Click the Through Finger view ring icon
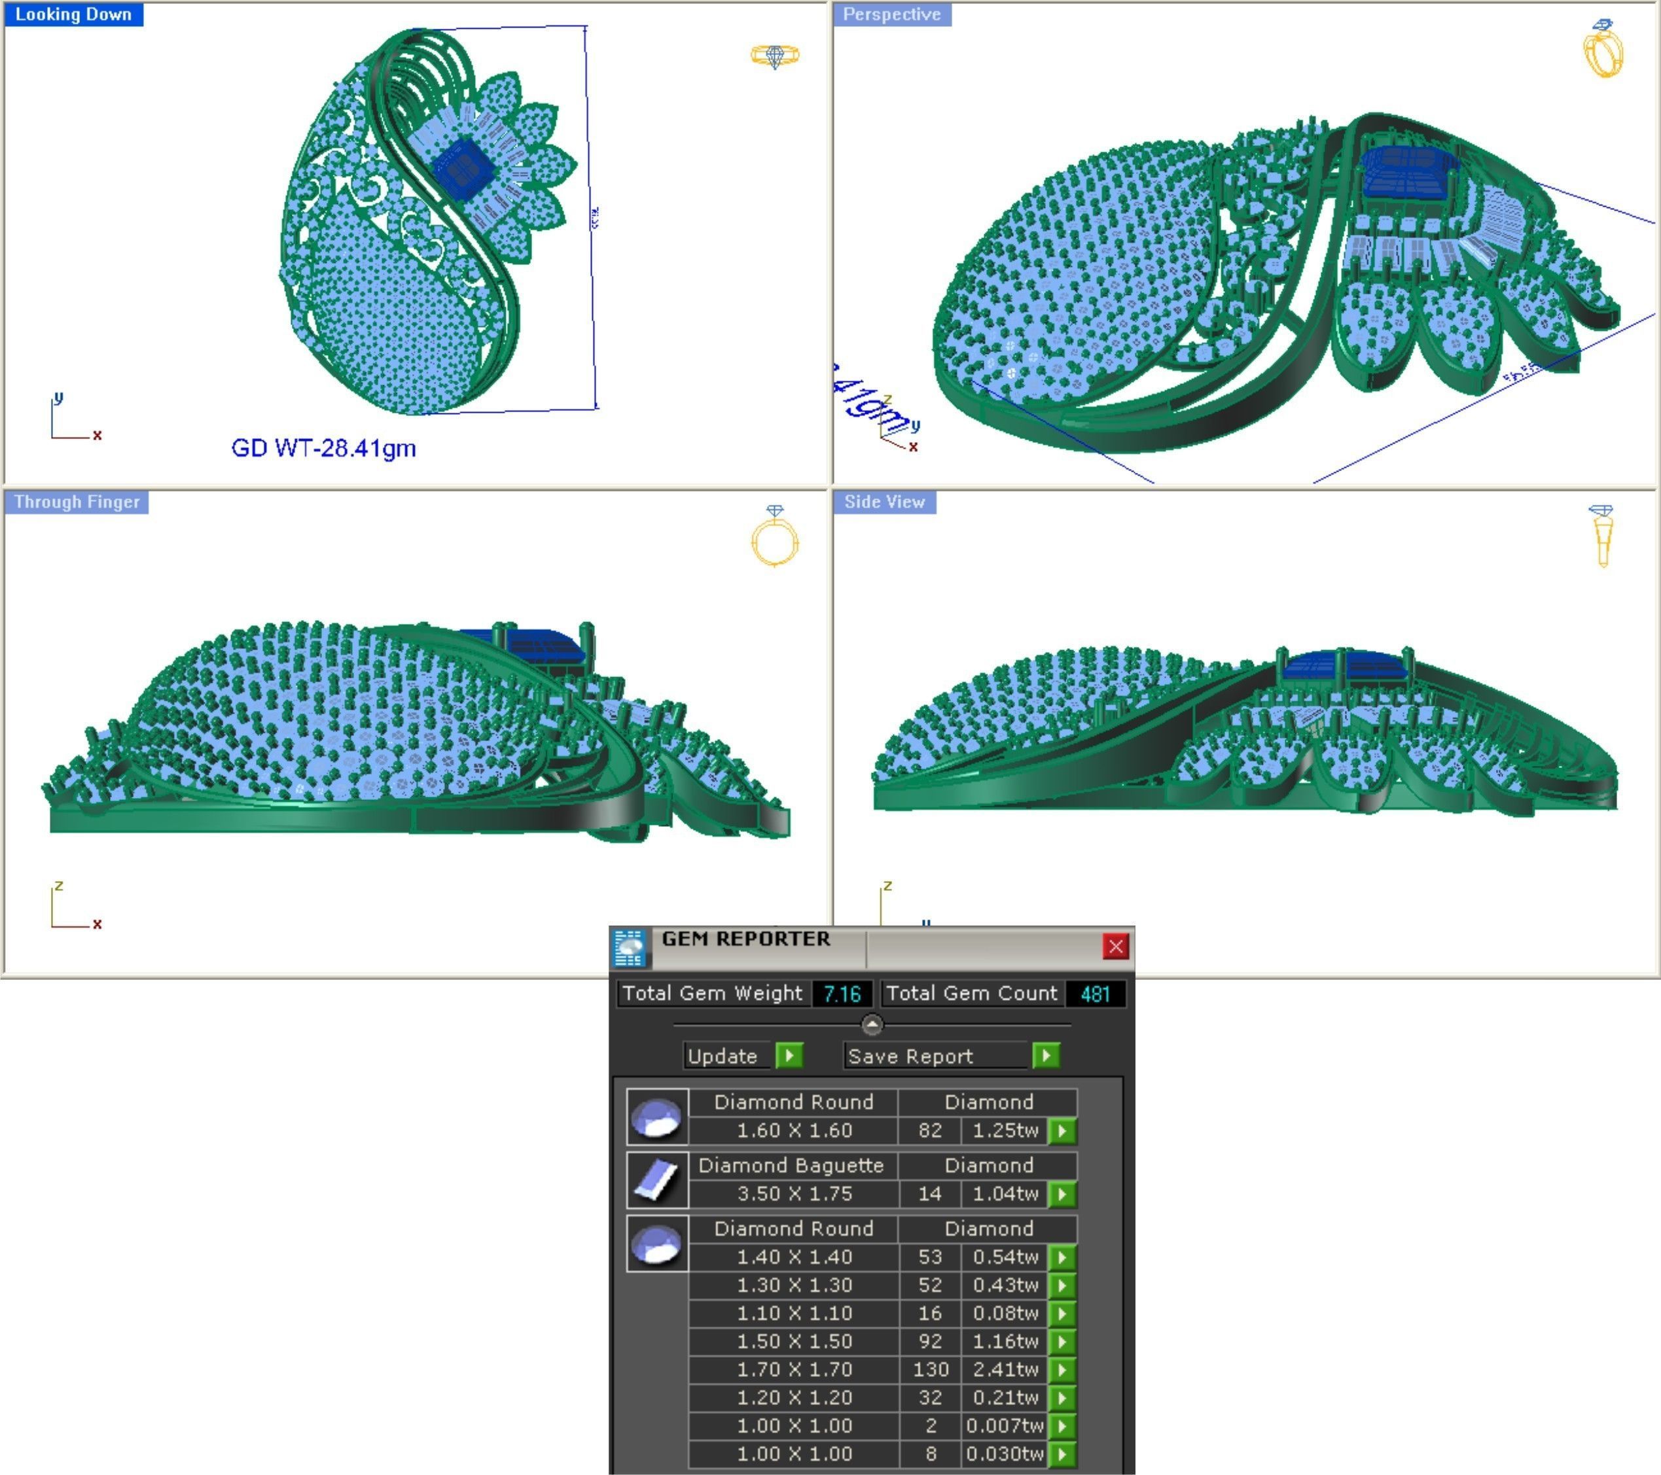The height and width of the screenshot is (1475, 1661). click(x=774, y=537)
